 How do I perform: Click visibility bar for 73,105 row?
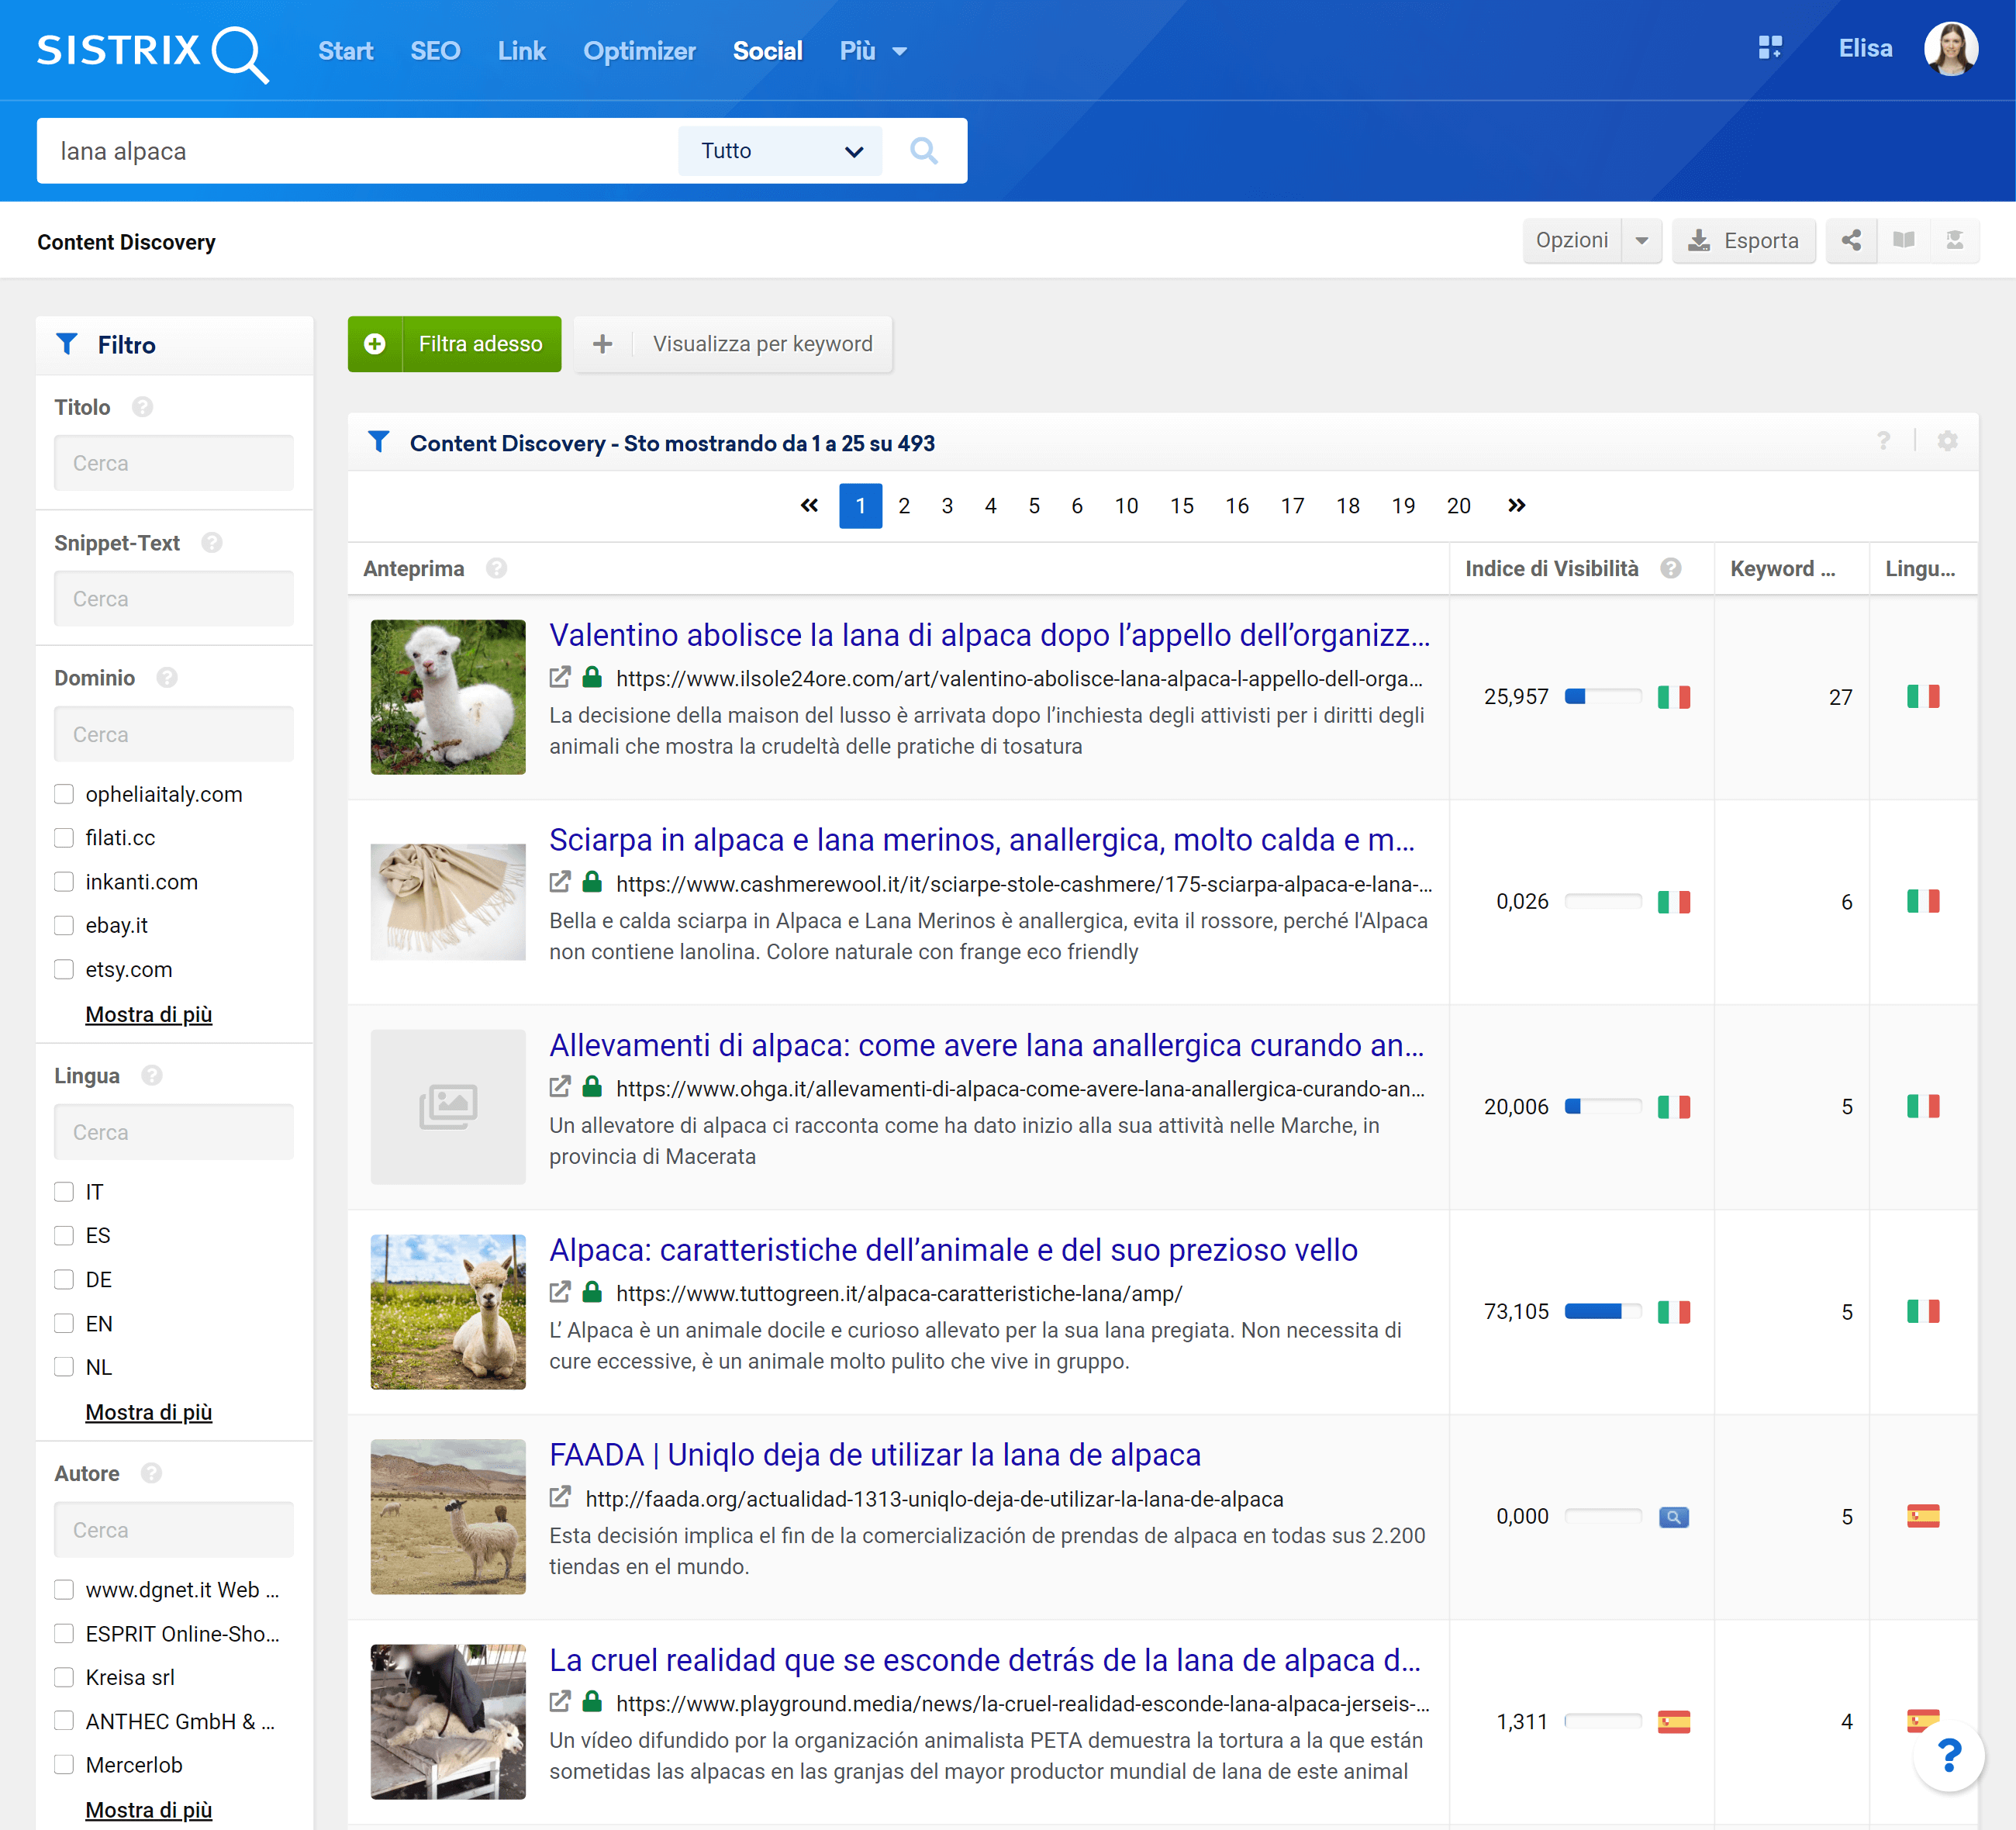click(1603, 1312)
